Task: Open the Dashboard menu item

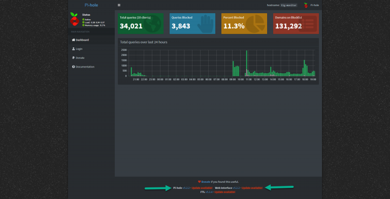Action: 91,40
